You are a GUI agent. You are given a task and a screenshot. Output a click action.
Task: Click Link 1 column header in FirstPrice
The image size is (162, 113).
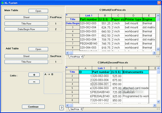(89, 15)
